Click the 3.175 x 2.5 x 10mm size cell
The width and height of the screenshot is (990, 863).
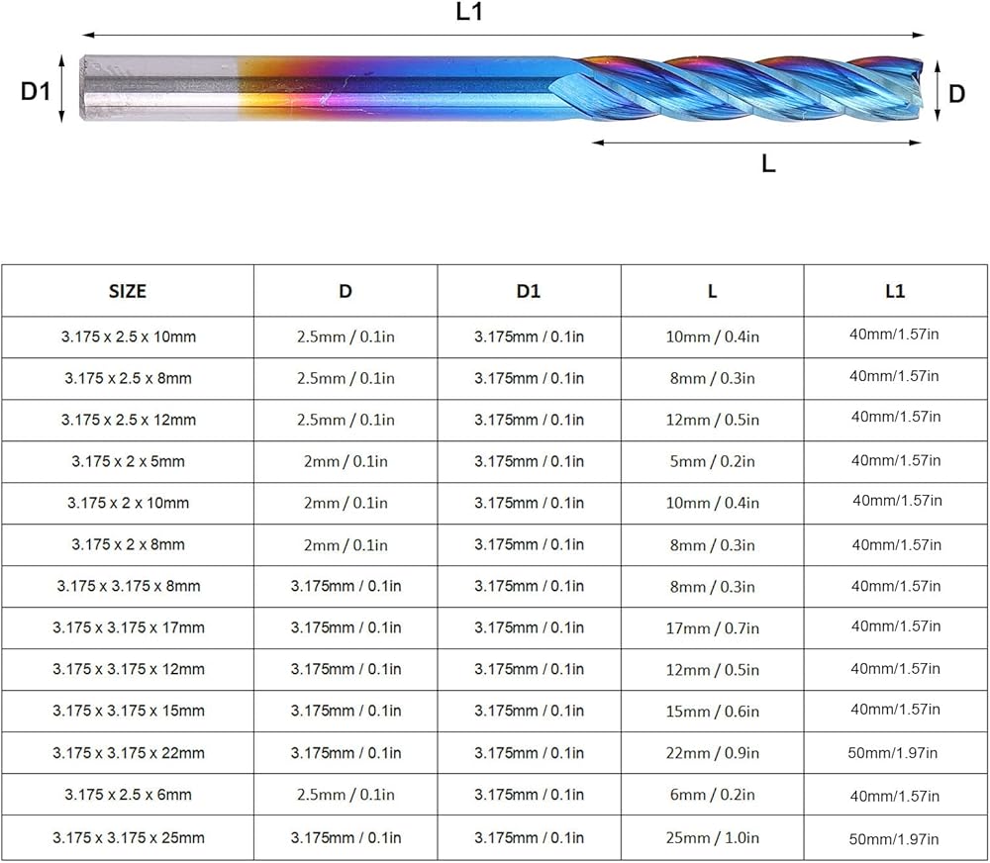[128, 336]
